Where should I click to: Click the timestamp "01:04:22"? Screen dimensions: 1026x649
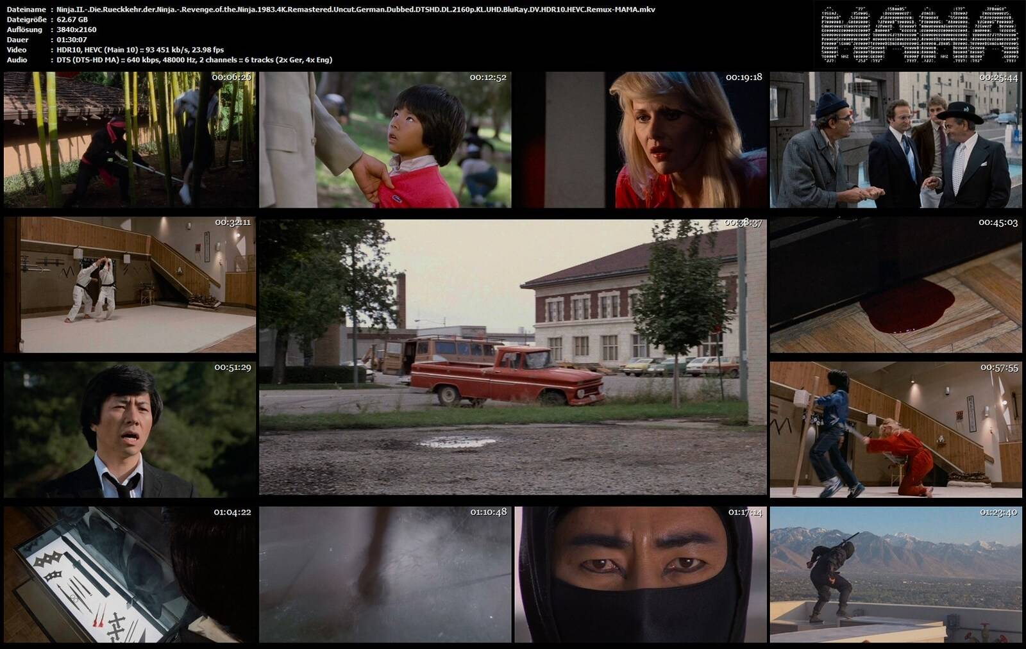(232, 513)
